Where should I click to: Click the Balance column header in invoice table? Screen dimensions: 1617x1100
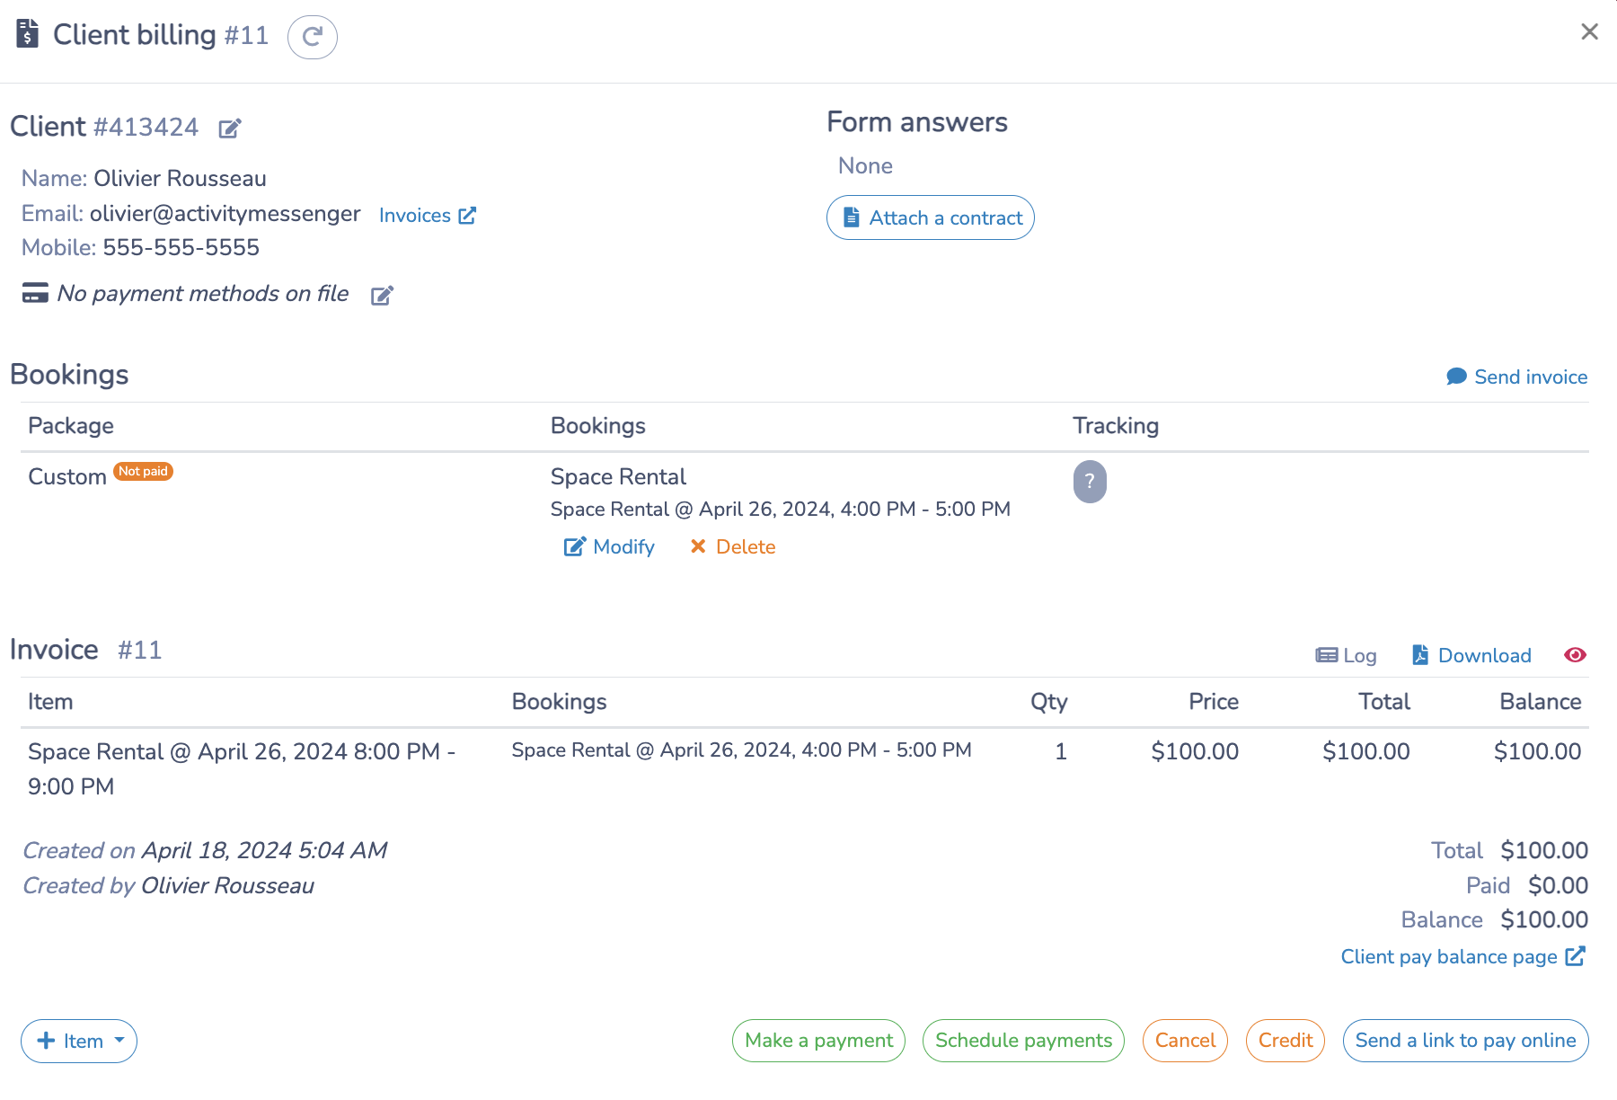point(1540,702)
